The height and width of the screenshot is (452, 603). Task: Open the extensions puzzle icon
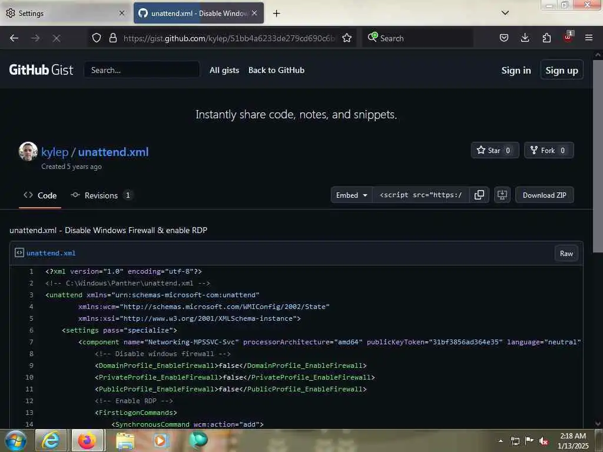pos(546,38)
